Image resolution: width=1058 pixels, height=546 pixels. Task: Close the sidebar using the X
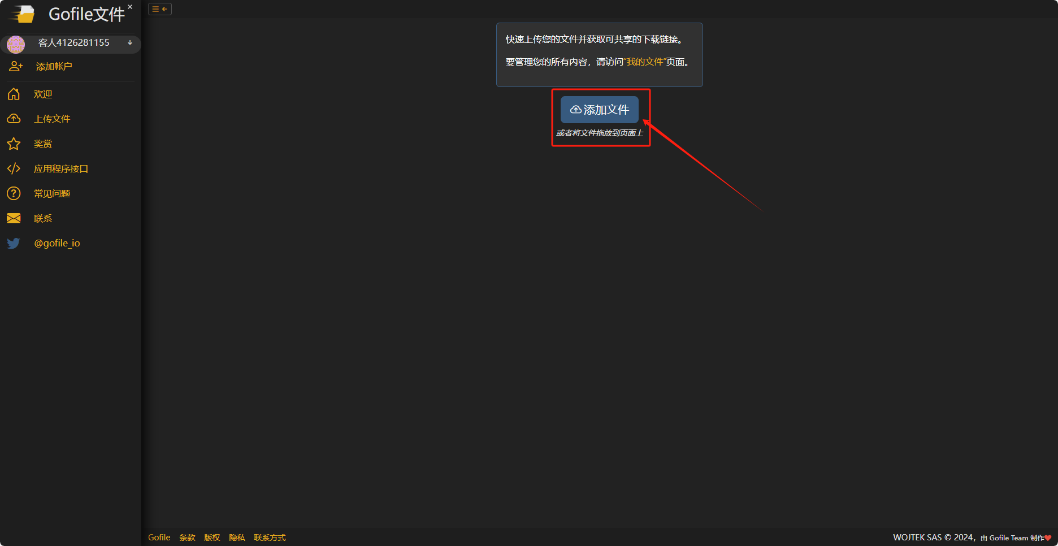130,7
